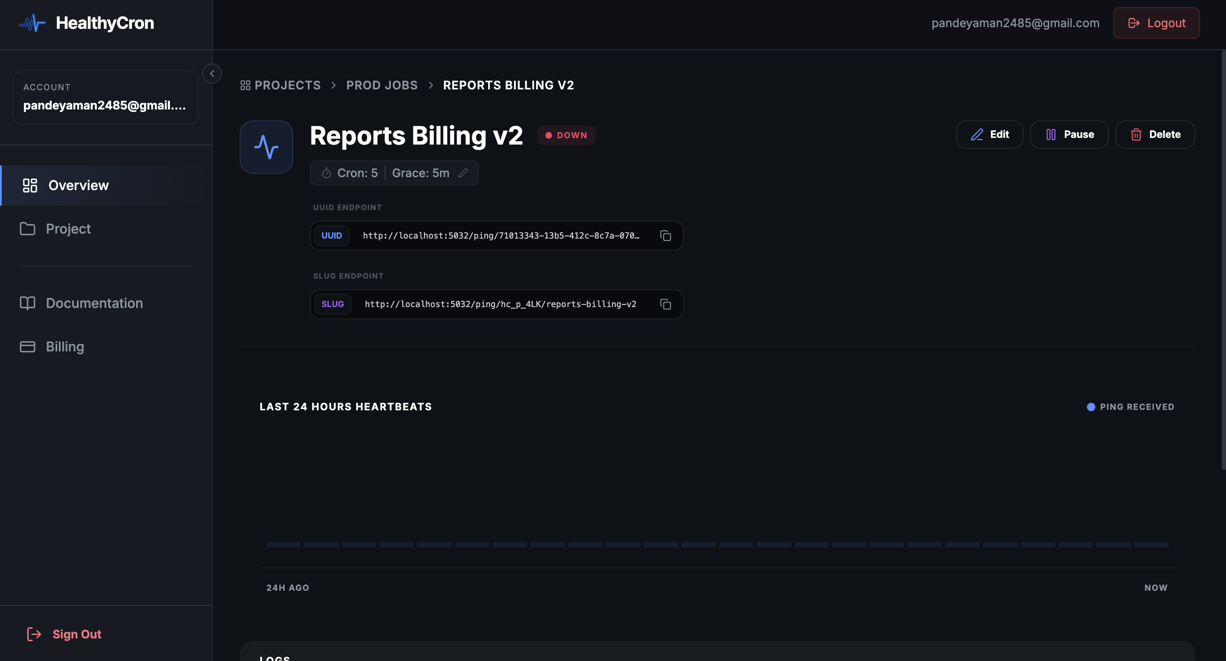This screenshot has height=661, width=1226.
Task: Click the HealthyCron logo icon
Action: click(31, 23)
